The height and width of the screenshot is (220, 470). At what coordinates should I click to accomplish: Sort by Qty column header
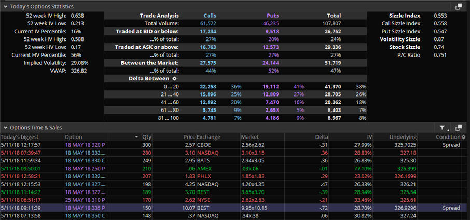tap(146, 137)
